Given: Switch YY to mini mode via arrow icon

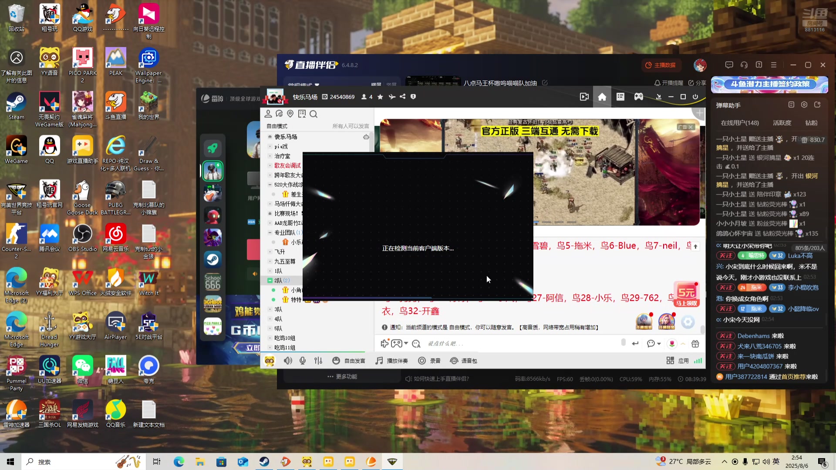Looking at the screenshot, I should 659,97.
